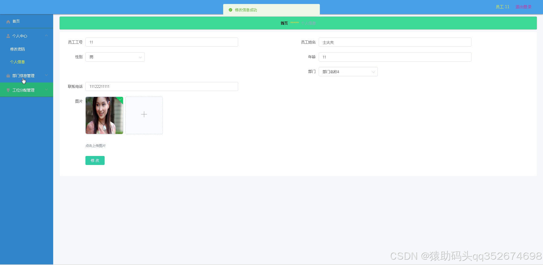
Task: Expand the 部门信息管理 menu arrow
Action: tap(46, 75)
